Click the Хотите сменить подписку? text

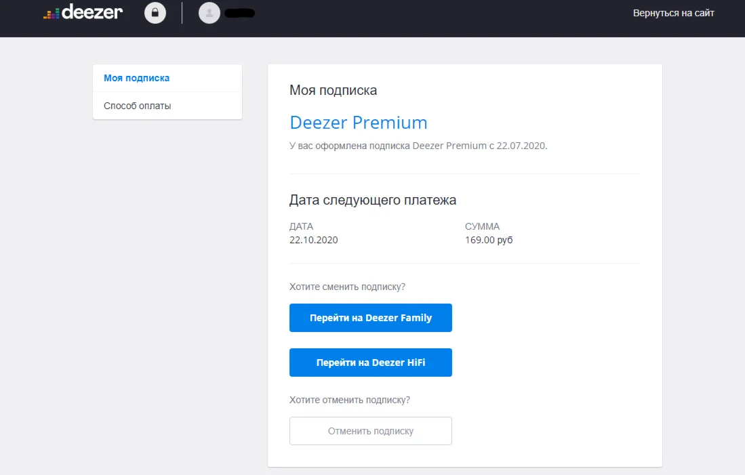[x=347, y=287]
